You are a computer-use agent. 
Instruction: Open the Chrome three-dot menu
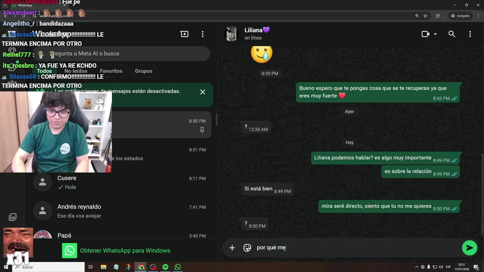coord(478,16)
